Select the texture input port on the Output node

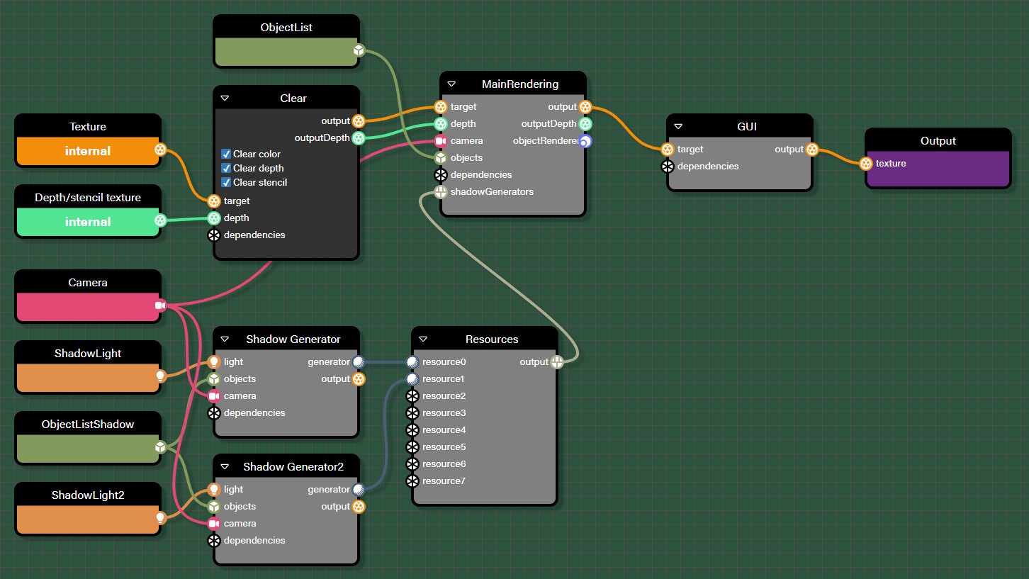tap(866, 163)
